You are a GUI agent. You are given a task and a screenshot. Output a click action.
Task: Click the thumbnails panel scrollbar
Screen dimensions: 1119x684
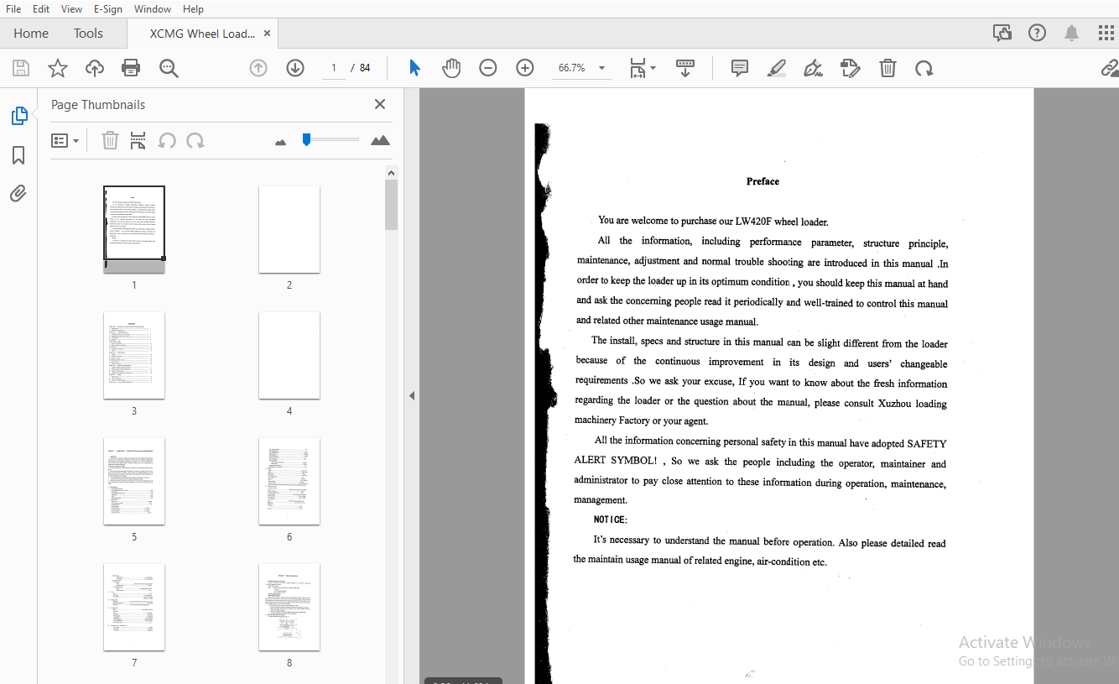tap(391, 205)
